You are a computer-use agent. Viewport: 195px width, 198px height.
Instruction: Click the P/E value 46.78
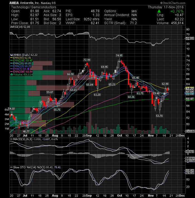(95, 11)
